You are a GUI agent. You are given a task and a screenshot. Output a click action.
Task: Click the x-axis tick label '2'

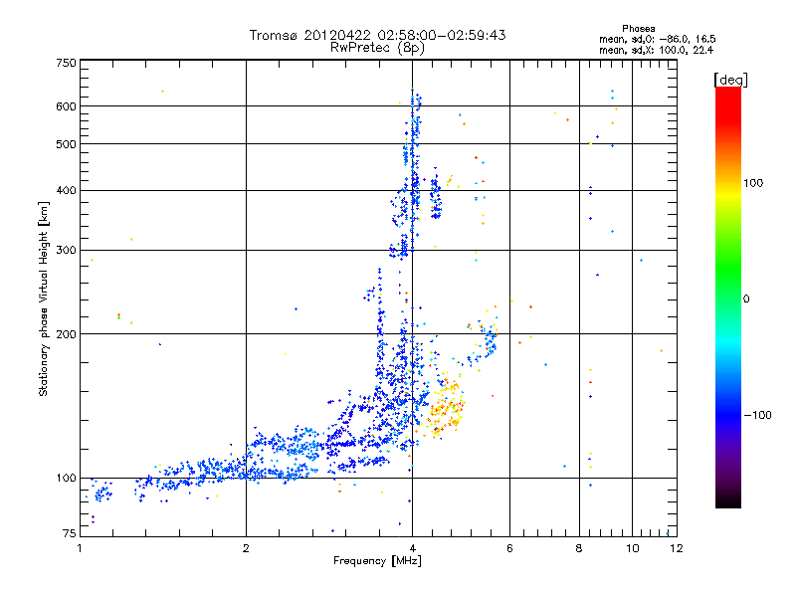click(246, 549)
